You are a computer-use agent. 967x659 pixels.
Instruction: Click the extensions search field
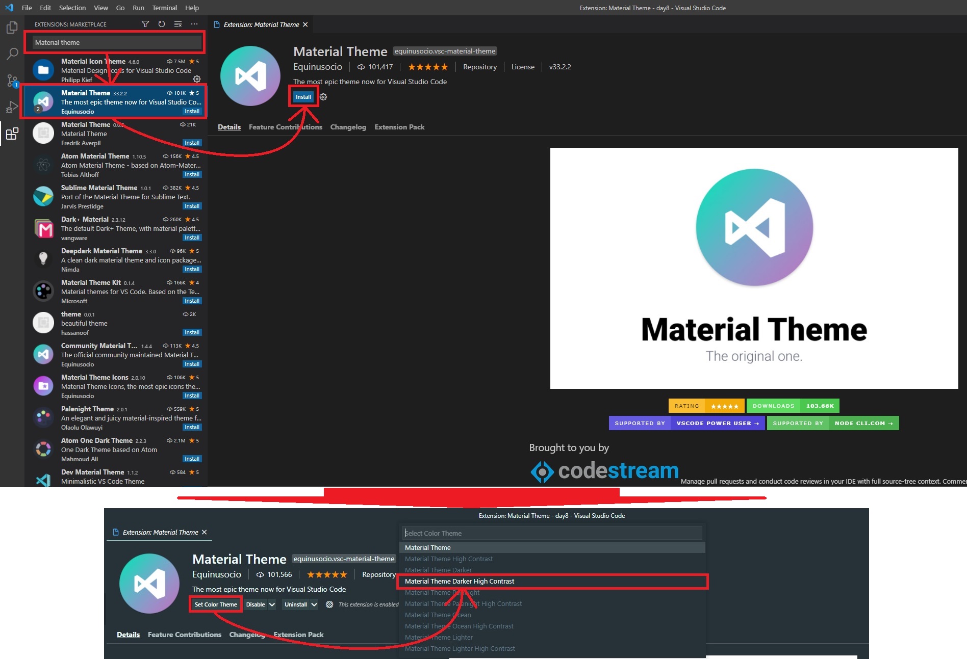pyautogui.click(x=117, y=42)
